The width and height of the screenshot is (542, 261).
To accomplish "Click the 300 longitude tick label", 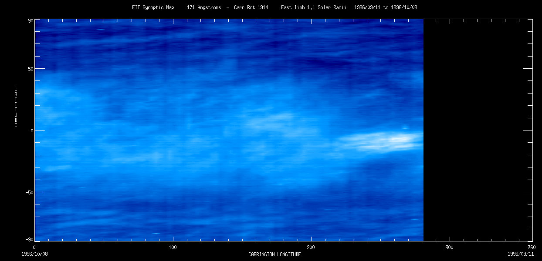I will click(x=449, y=248).
